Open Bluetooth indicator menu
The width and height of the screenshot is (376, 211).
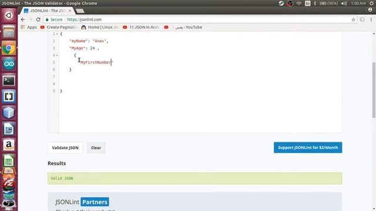[x=315, y=4]
